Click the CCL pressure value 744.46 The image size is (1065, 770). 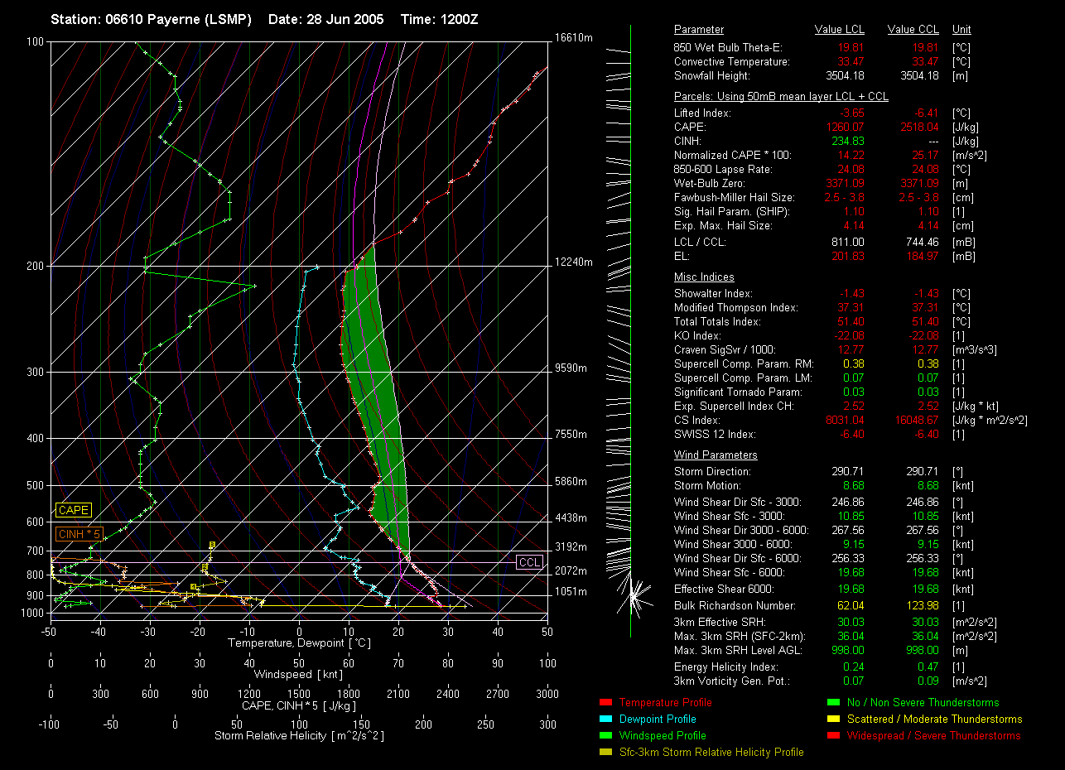(921, 243)
